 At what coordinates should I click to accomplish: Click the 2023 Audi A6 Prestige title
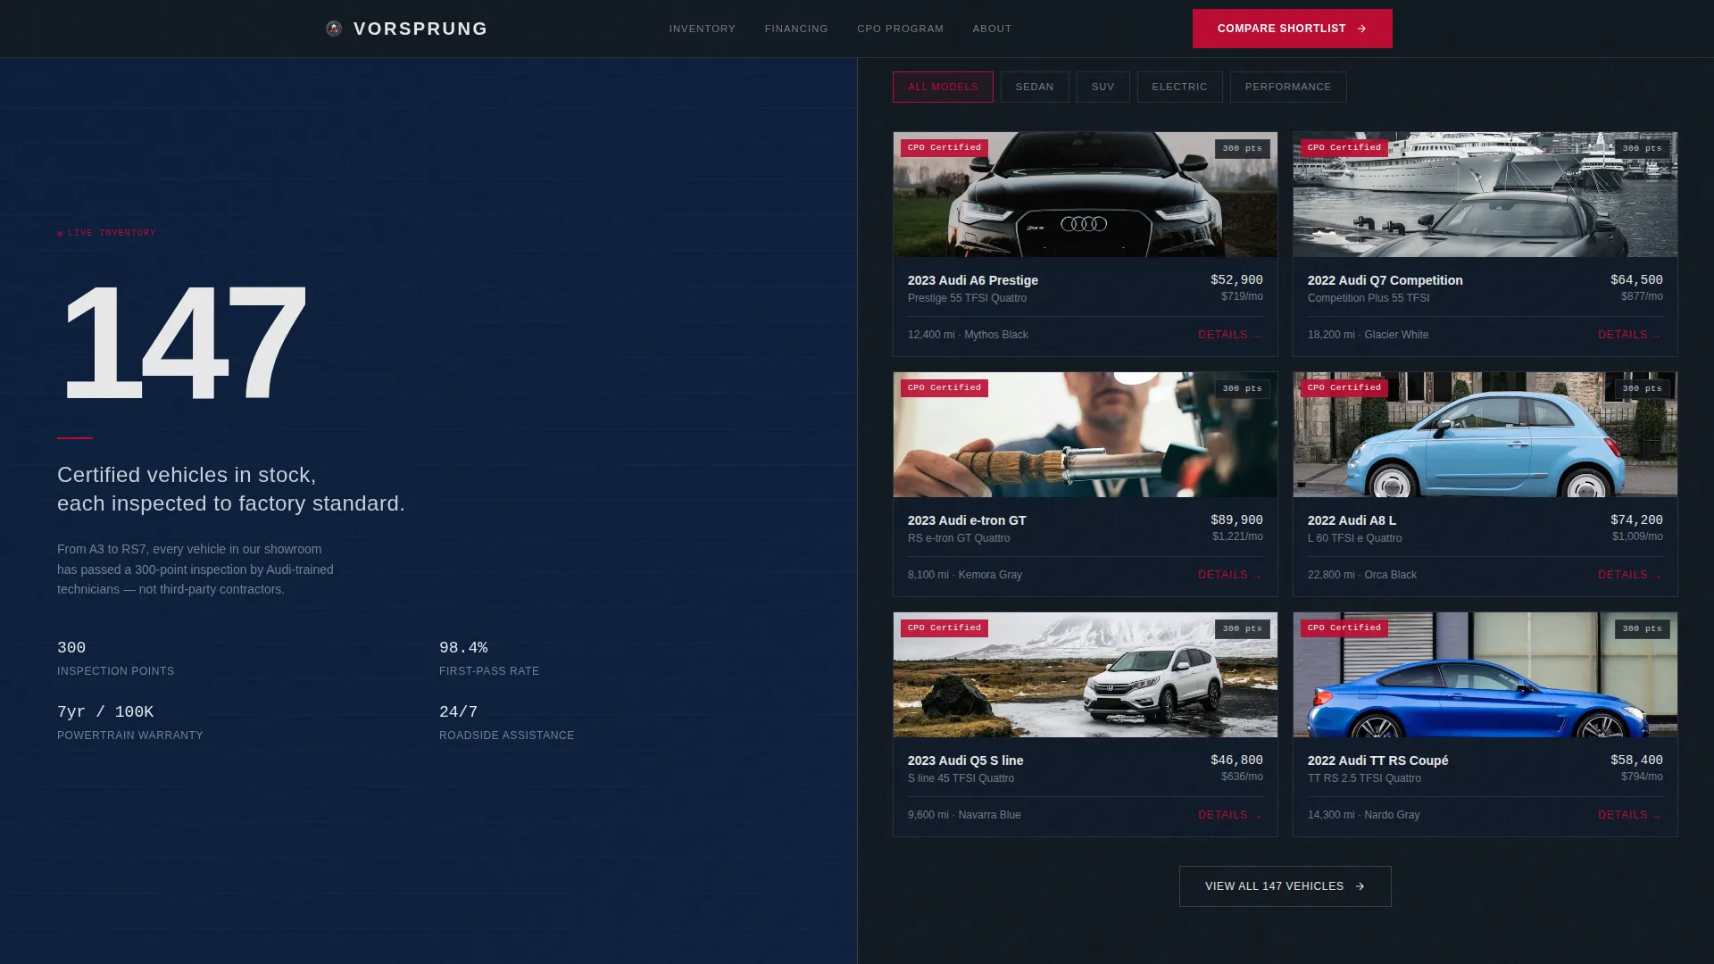point(973,280)
